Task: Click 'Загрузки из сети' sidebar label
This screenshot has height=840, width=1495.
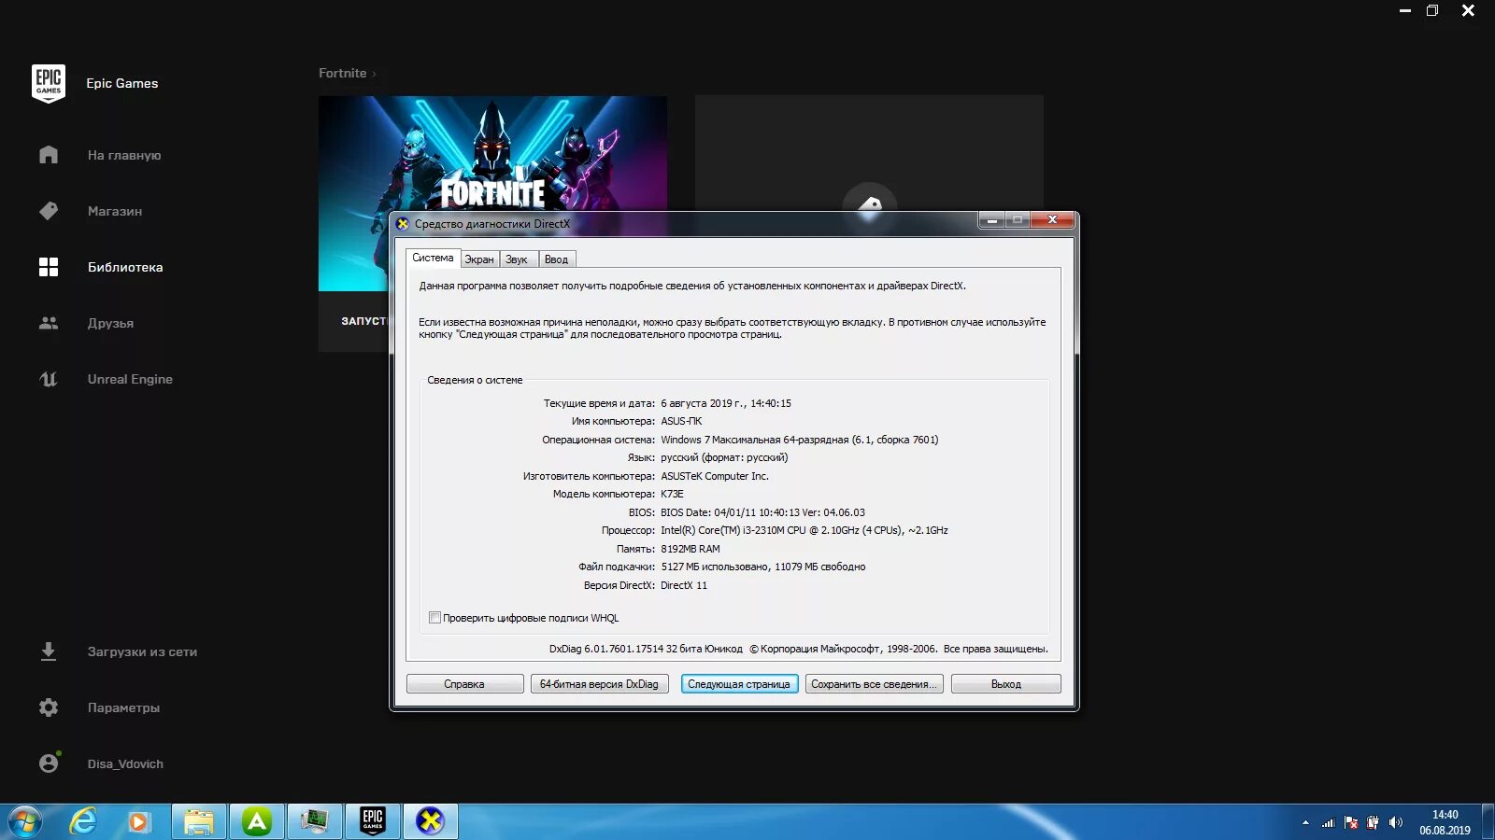Action: (142, 651)
